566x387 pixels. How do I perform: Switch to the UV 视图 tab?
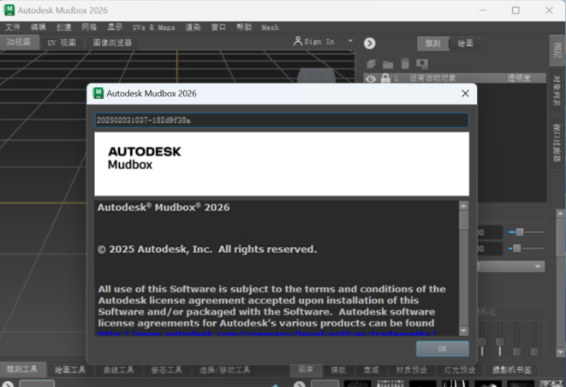pyautogui.click(x=62, y=42)
